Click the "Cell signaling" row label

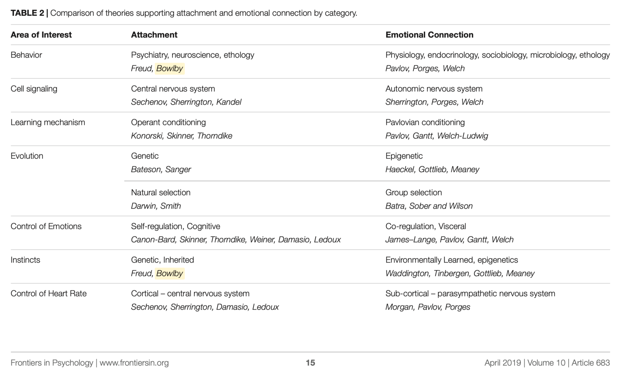[x=34, y=89]
